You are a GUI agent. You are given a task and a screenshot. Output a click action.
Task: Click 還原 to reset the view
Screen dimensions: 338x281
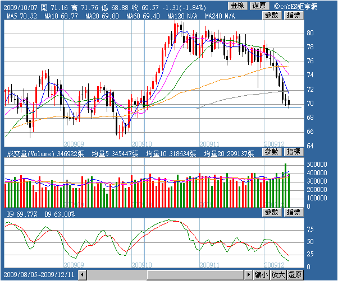coord(295,275)
